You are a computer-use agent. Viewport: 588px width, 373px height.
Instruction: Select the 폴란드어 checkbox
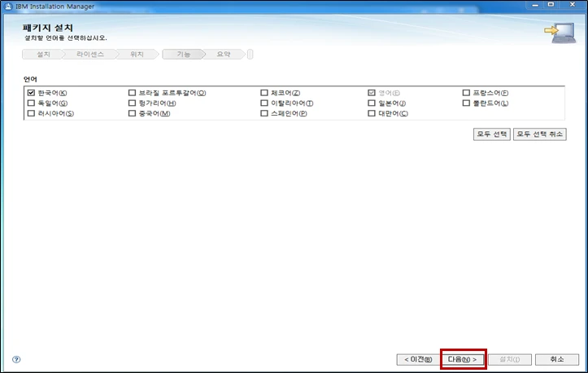click(x=467, y=103)
